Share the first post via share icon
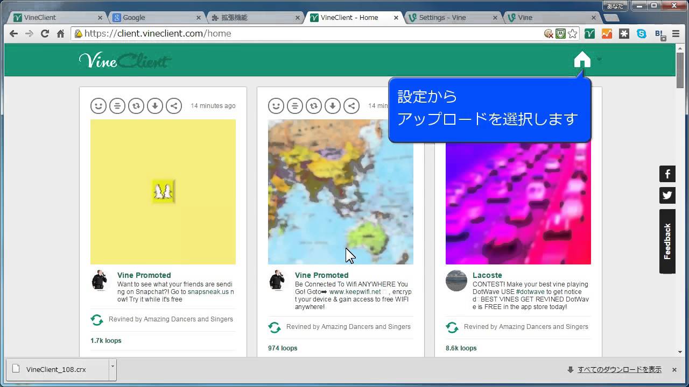This screenshot has width=689, height=387. pos(174,106)
